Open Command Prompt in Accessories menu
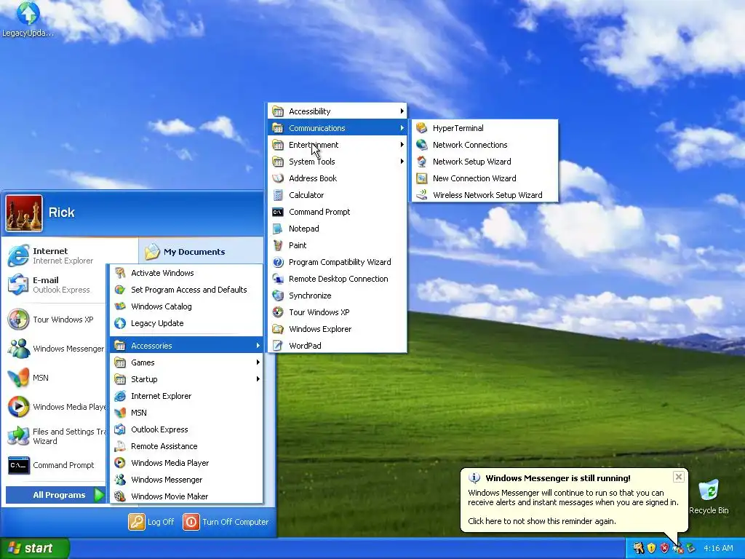The width and height of the screenshot is (745, 559). (x=338, y=212)
